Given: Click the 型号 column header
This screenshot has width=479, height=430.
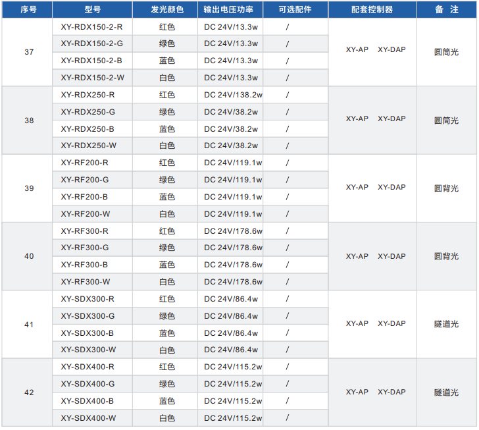Looking at the screenshot, I should (x=92, y=10).
